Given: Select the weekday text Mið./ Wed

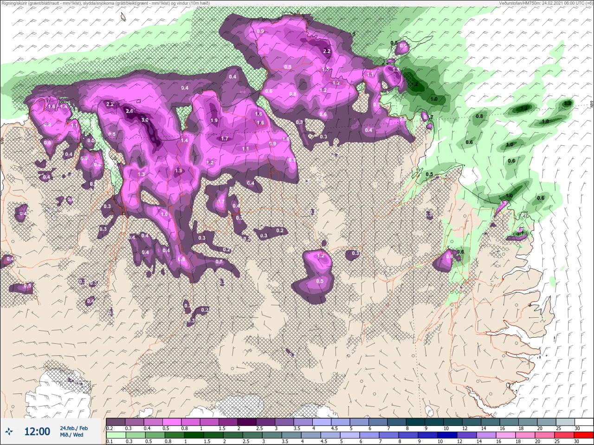Looking at the screenshot, I should 71,435.
